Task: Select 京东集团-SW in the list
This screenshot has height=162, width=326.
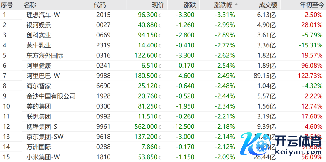Action: [x=45, y=137]
